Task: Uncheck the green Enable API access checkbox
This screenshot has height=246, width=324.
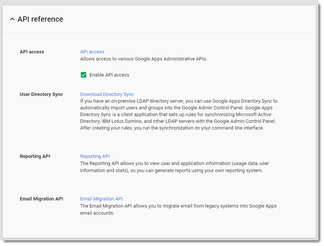Action: point(84,75)
